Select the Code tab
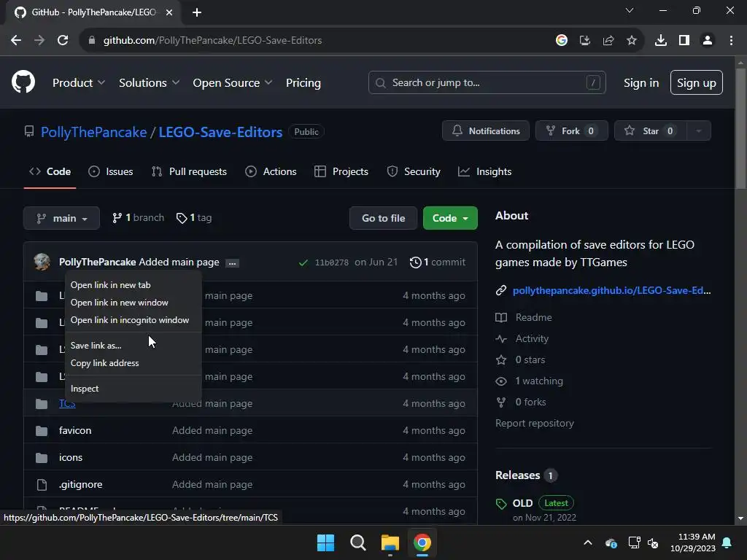 point(50,171)
